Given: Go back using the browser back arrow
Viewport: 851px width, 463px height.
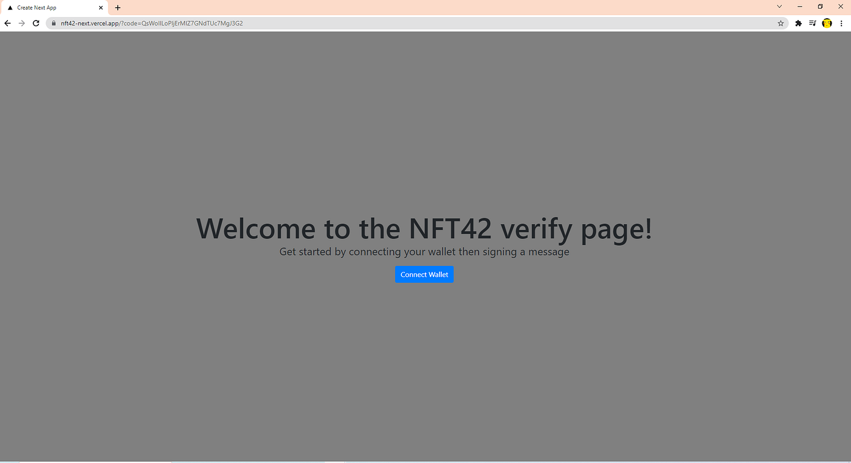Looking at the screenshot, I should [7, 23].
